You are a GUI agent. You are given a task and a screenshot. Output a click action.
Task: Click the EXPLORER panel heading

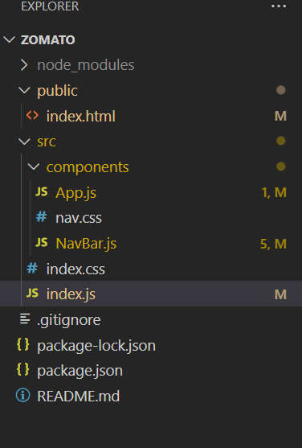(50, 6)
